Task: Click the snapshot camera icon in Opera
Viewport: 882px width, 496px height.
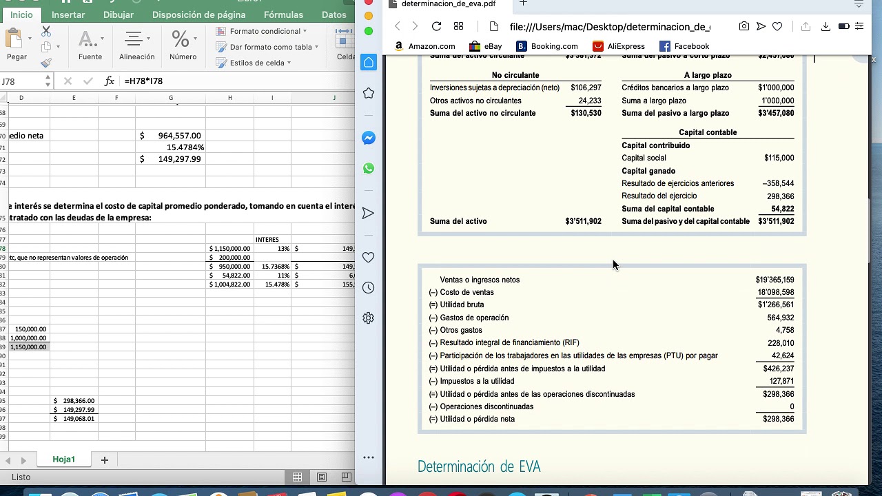Action: pos(744,26)
